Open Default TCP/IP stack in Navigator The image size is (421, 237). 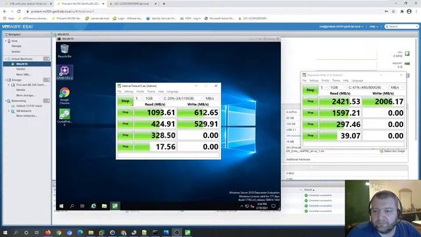point(29,106)
